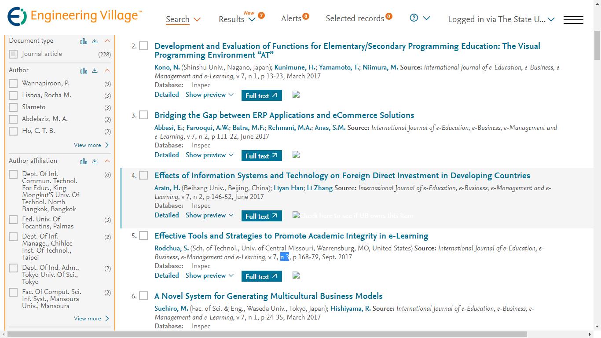601x338 pixels.
Task: Collapse the Author facet section
Action: (107, 70)
